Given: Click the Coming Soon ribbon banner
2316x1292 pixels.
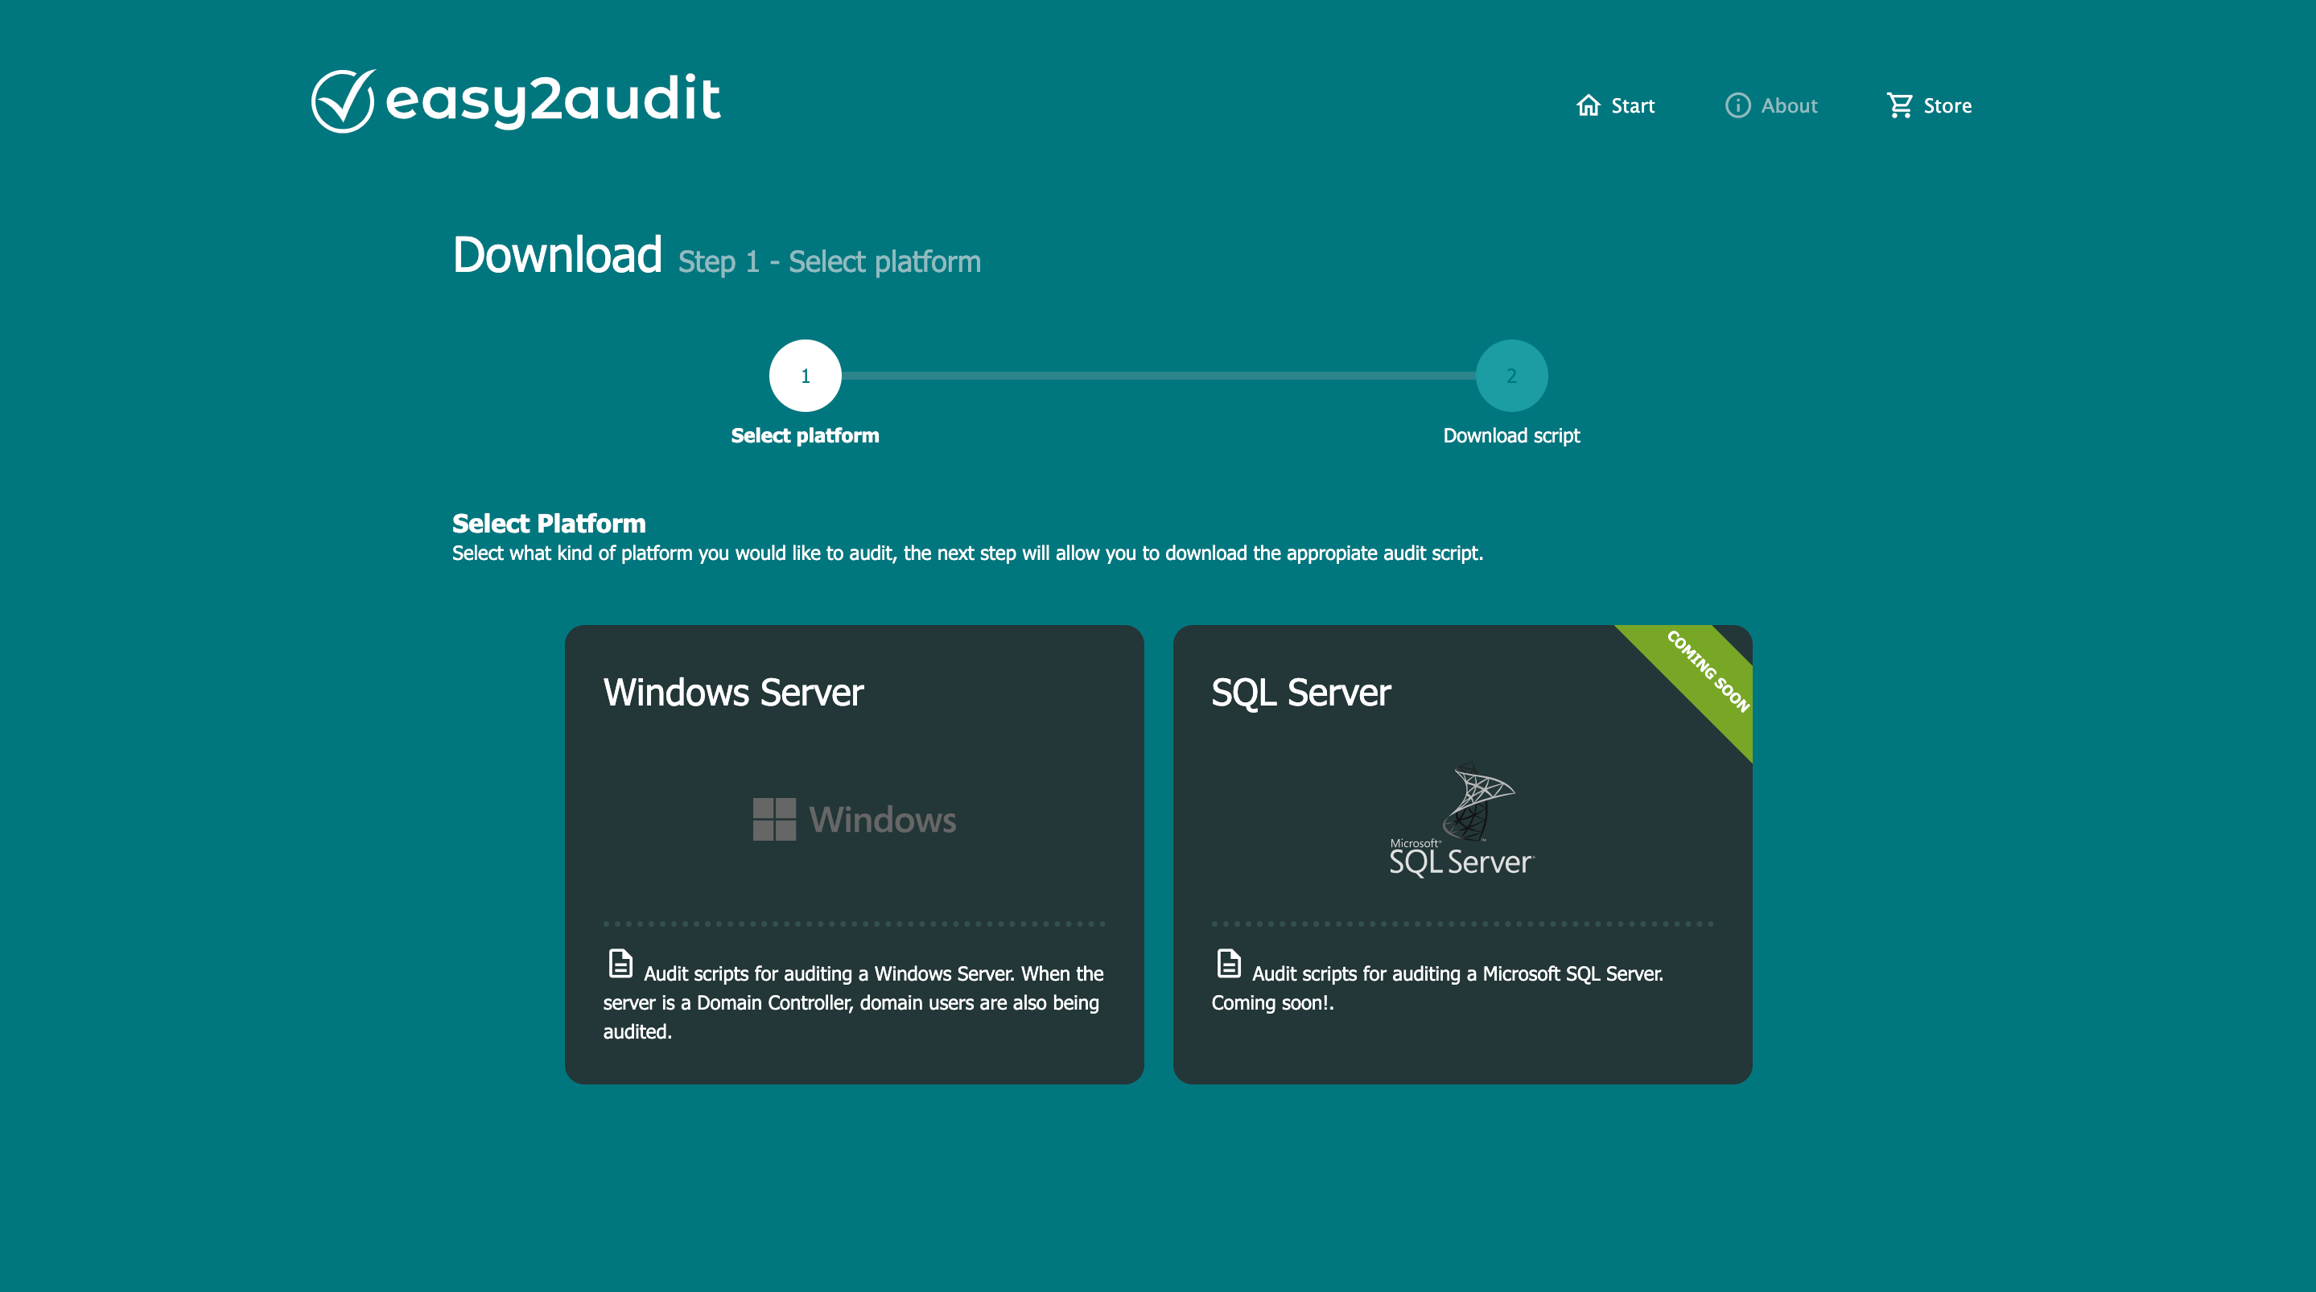Looking at the screenshot, I should 1704,673.
